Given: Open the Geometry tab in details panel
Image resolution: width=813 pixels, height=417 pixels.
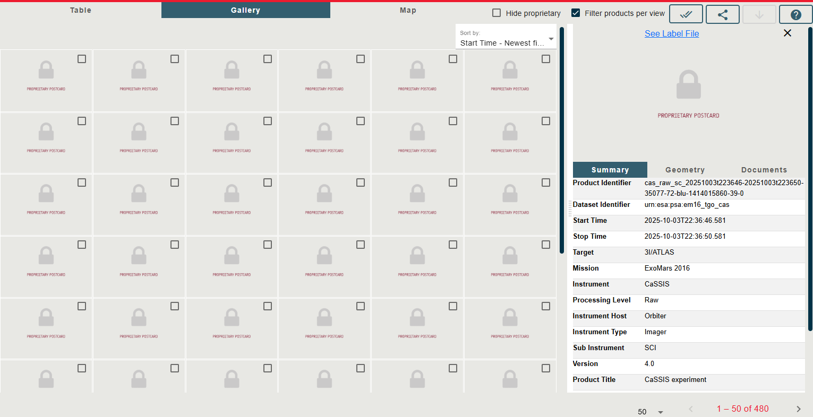Looking at the screenshot, I should pos(685,170).
